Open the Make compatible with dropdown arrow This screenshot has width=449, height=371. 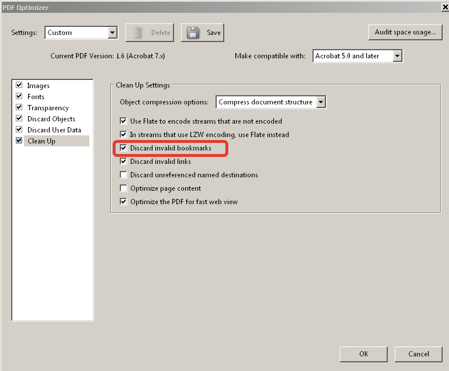pos(397,56)
